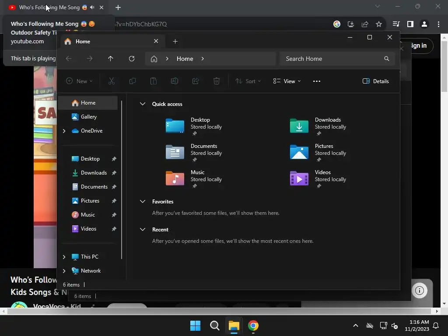Image resolution: width=448 pixels, height=336 pixels.
Task: Click the Share icon in File Explorer toolbar
Action: click(x=196, y=81)
